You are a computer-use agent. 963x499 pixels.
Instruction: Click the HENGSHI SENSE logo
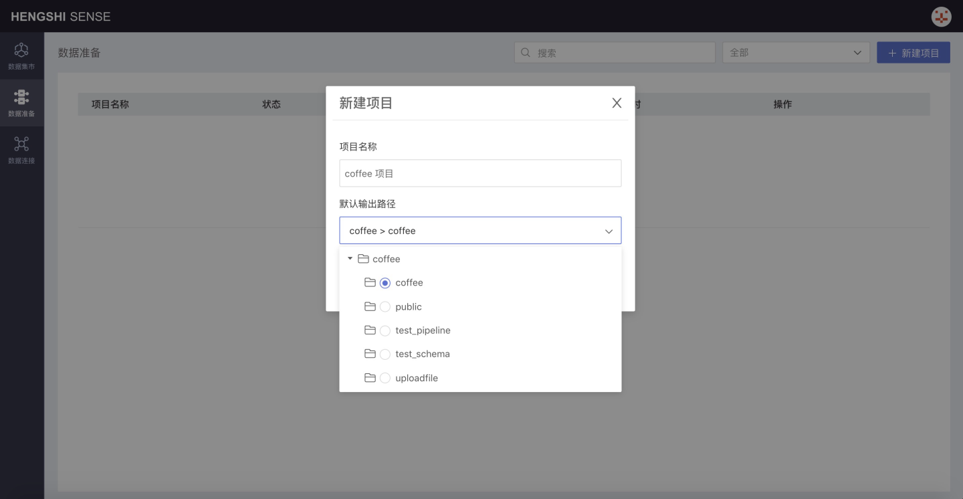(x=61, y=17)
